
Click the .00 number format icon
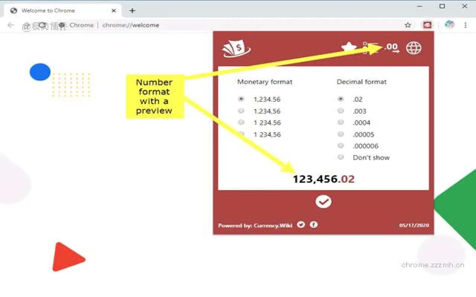(x=392, y=48)
